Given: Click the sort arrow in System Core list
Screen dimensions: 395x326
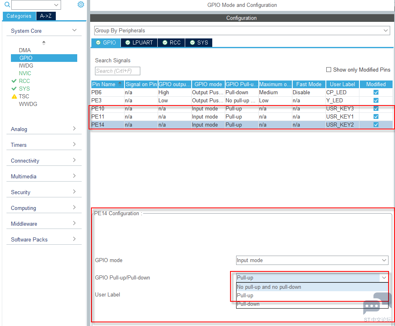Looking at the screenshot, I should [44, 43].
